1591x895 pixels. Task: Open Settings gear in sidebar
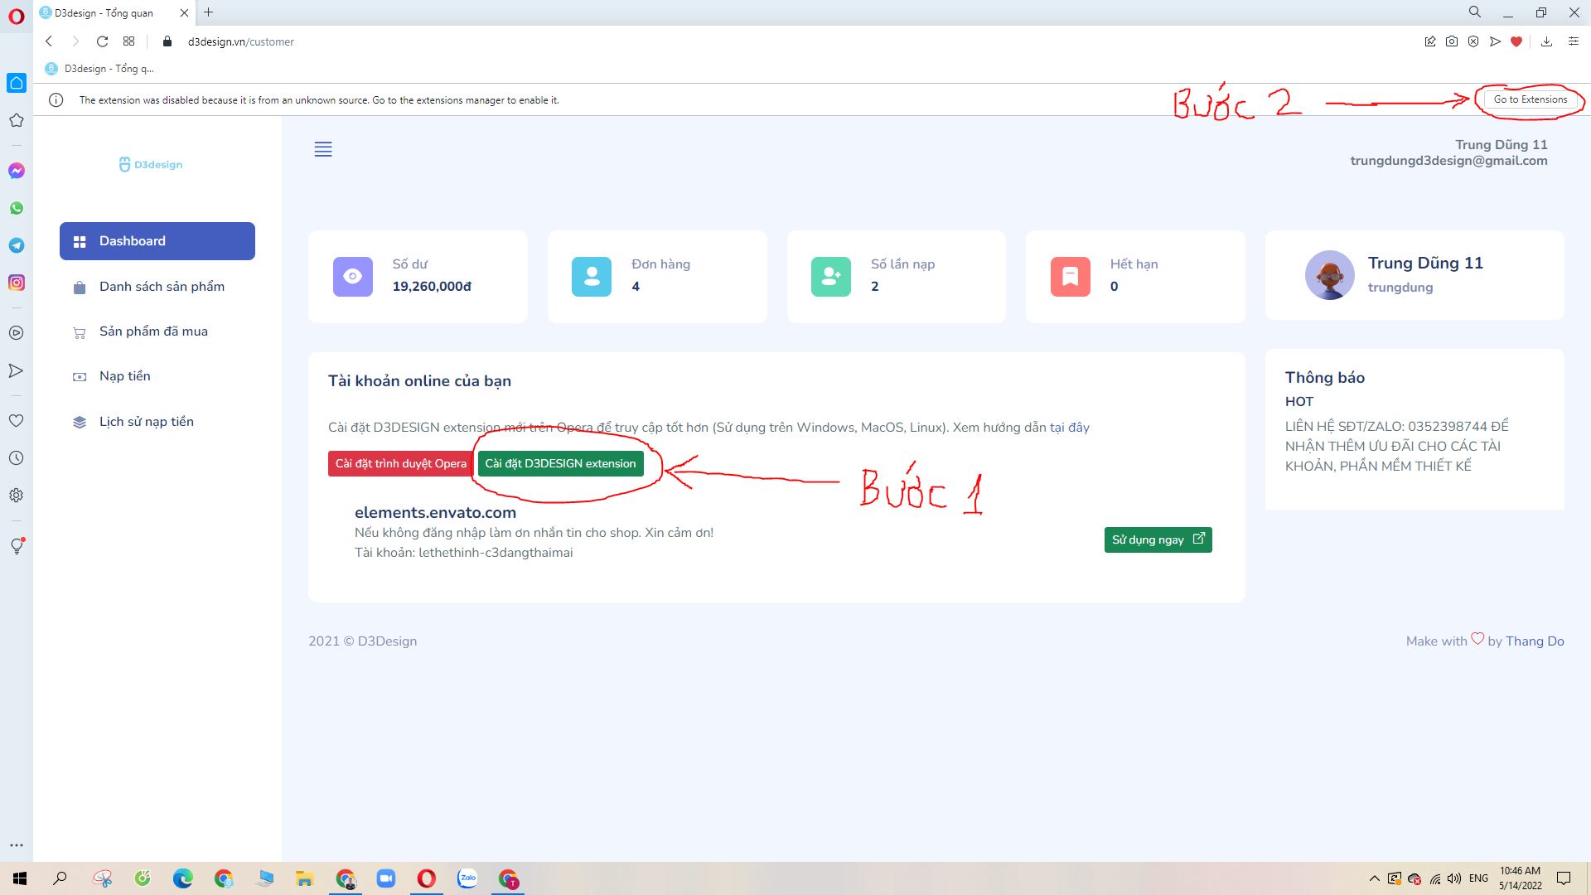16,496
